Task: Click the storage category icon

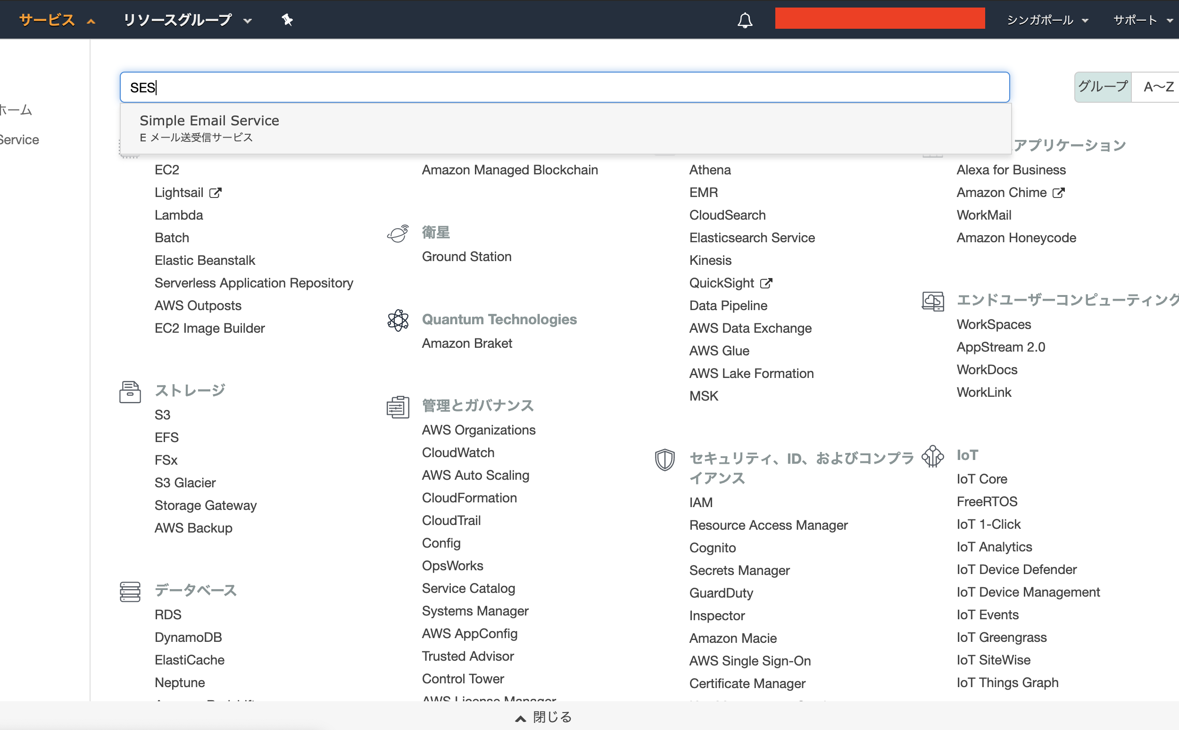Action: [x=130, y=392]
